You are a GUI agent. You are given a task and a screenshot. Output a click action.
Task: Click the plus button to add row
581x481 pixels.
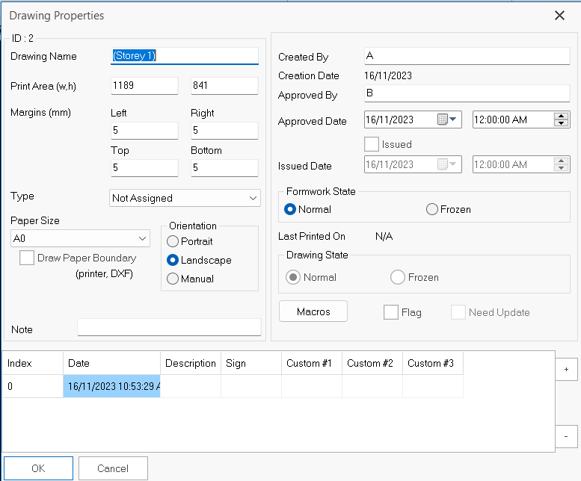[x=566, y=369]
